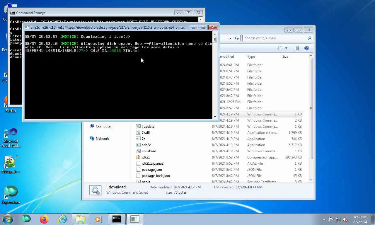This screenshot has width=375, height=225.
Task: Open Network in the Explorer navigation pane
Action: [x=99, y=139]
